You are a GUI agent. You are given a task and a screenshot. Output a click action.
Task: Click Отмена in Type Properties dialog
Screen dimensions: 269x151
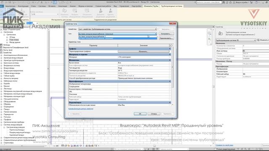point(154,114)
